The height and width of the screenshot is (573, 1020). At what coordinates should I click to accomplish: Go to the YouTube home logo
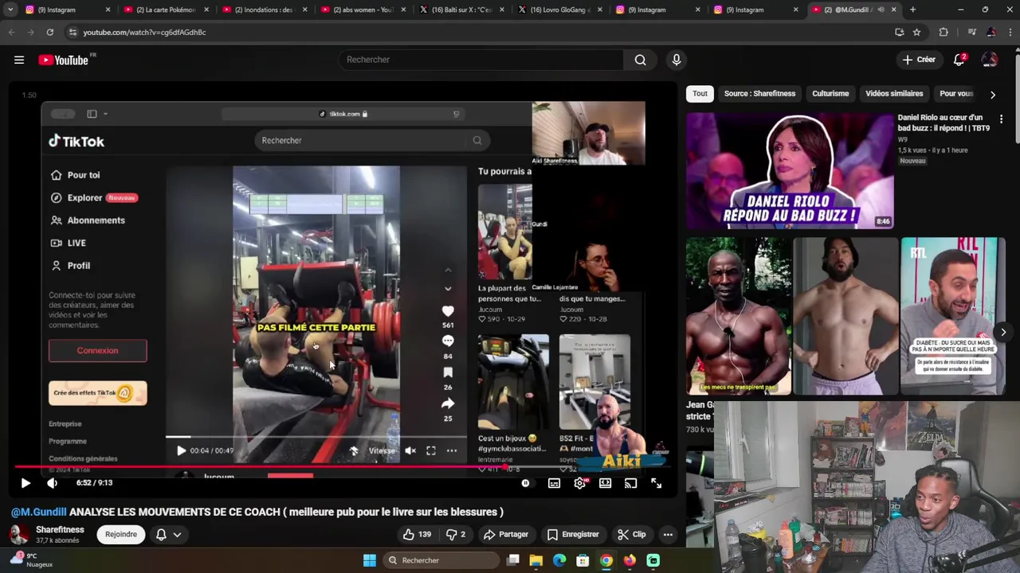[63, 60]
